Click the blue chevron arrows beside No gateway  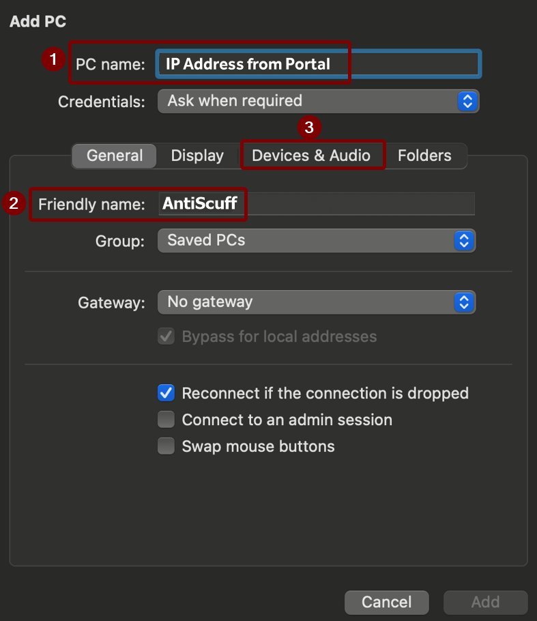(x=464, y=302)
